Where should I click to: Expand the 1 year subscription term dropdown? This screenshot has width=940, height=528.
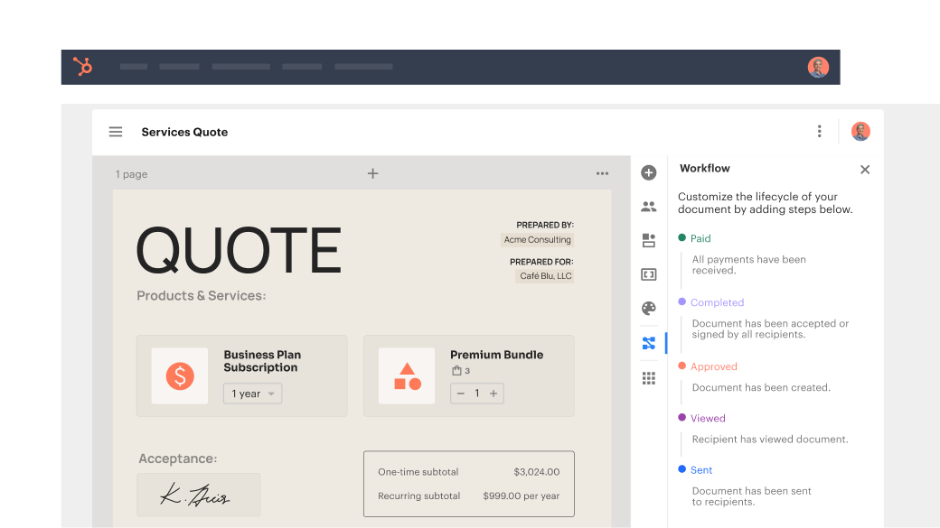[252, 393]
